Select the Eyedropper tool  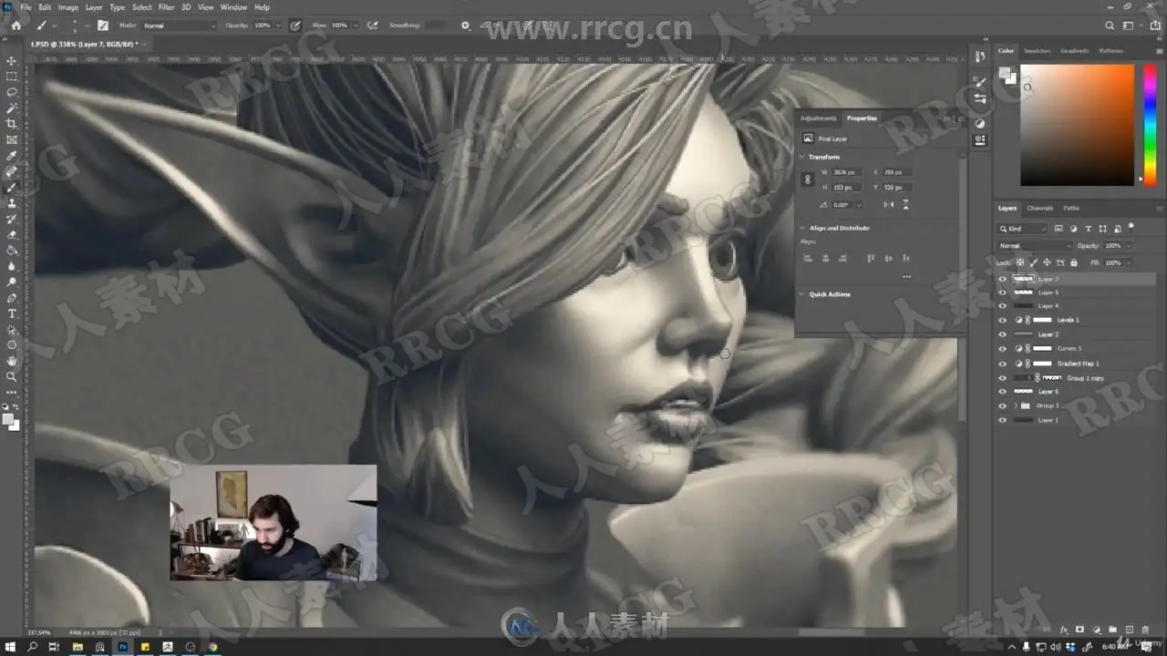click(12, 156)
